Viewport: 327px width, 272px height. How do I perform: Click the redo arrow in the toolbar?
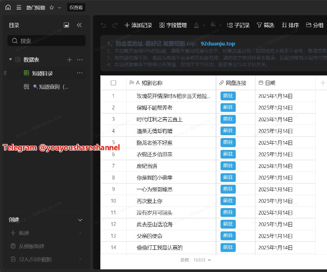click(x=113, y=25)
